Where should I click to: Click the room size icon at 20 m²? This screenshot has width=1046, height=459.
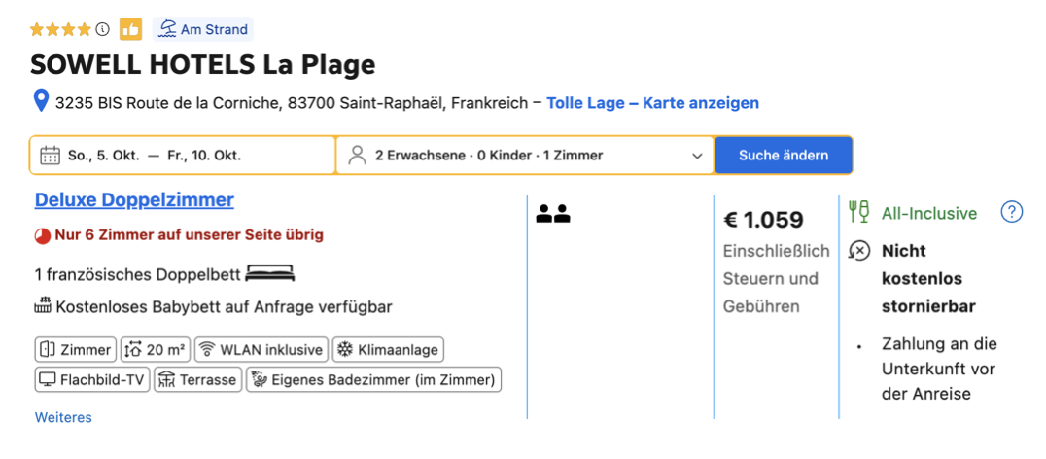(x=133, y=349)
